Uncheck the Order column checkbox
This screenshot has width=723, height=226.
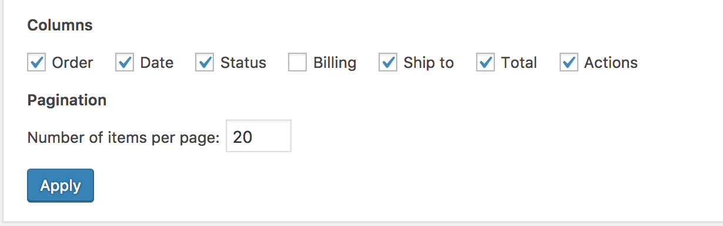(36, 62)
